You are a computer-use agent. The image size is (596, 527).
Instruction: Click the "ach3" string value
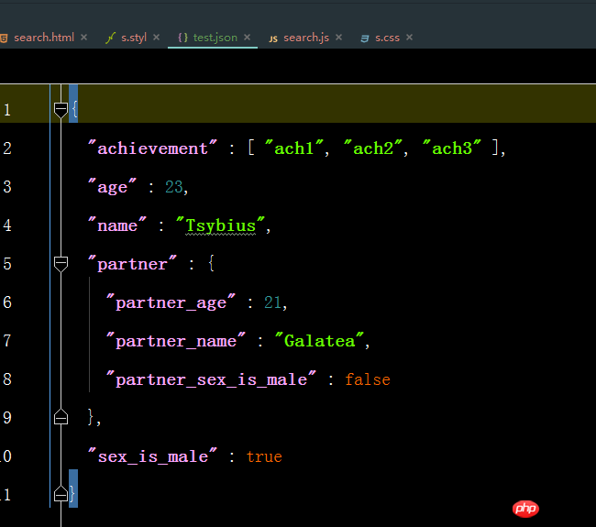pyautogui.click(x=452, y=148)
